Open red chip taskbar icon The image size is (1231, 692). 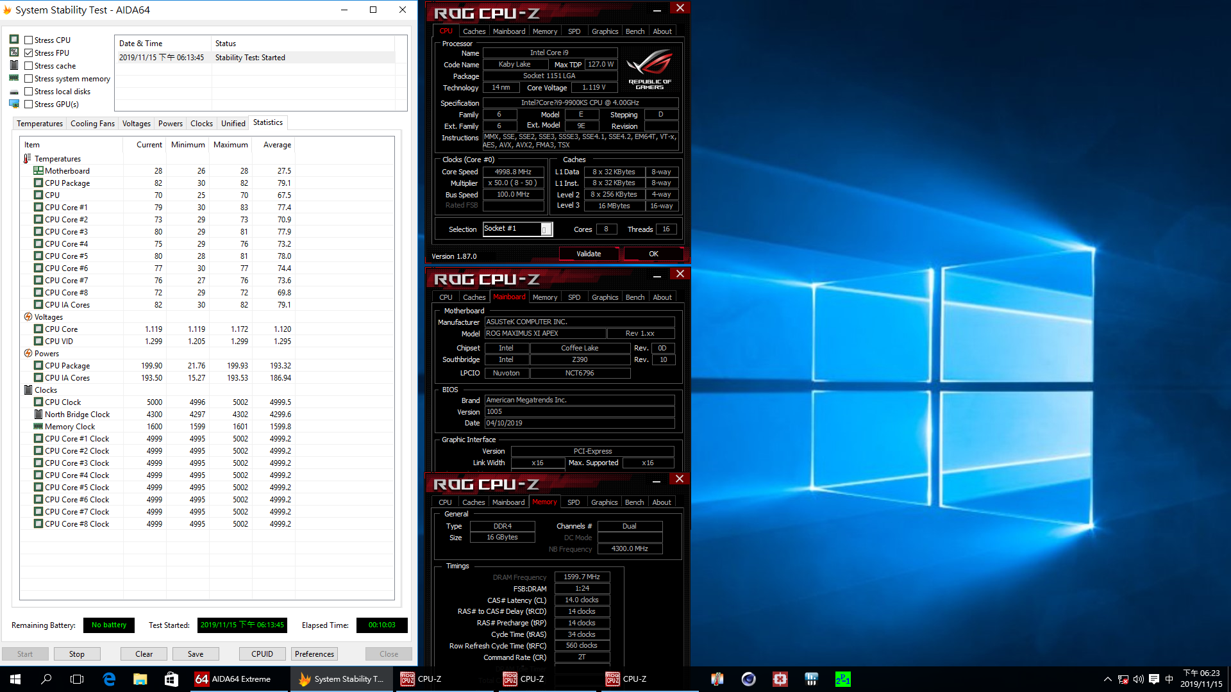(x=780, y=679)
